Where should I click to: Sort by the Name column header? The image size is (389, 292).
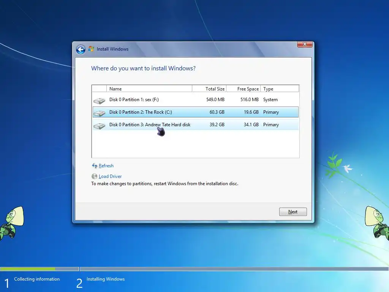tap(149, 89)
